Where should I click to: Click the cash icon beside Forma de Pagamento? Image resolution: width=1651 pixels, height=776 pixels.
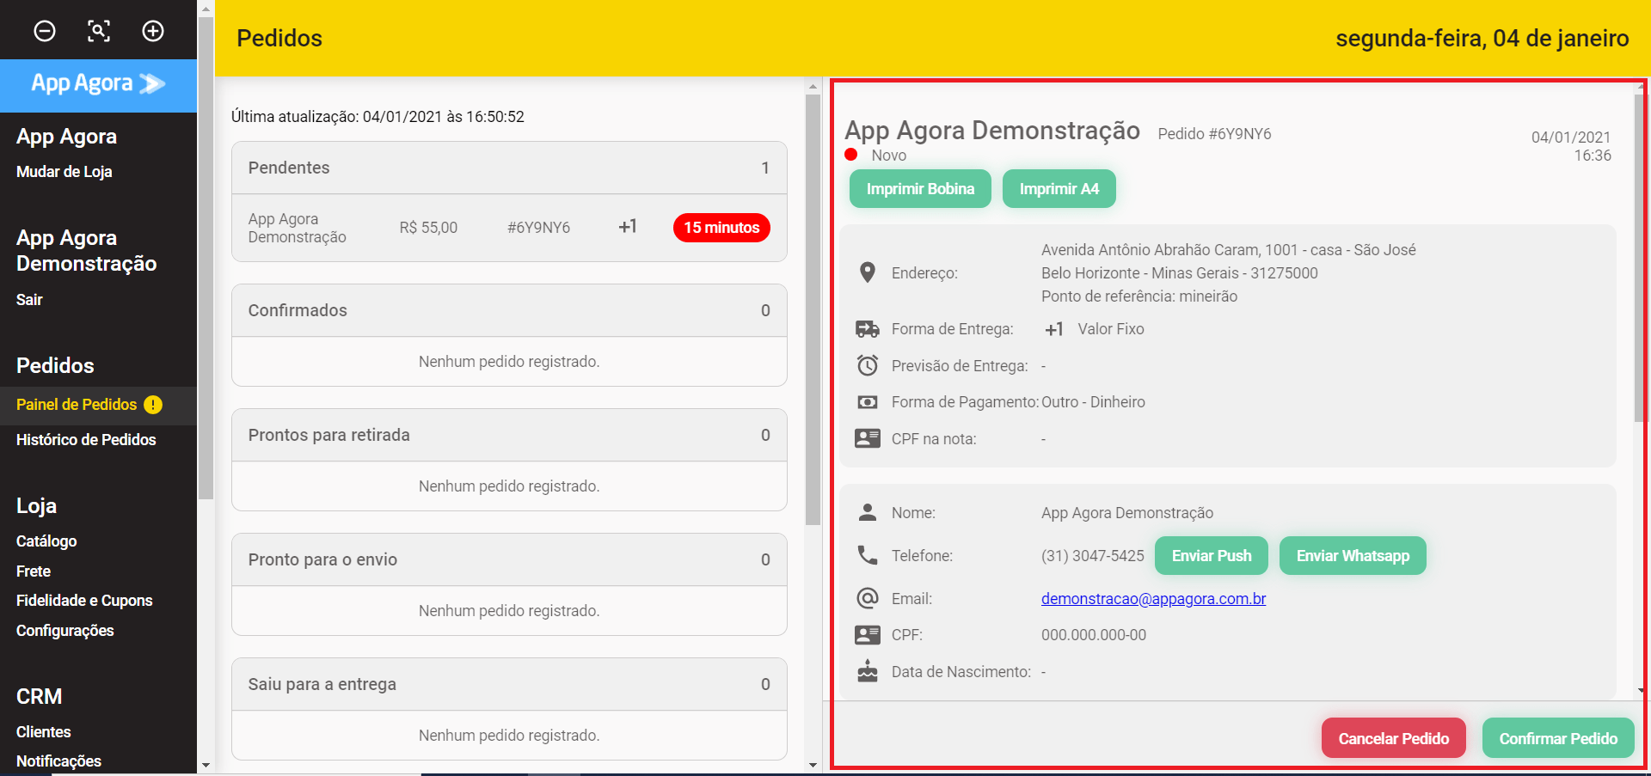[x=868, y=402]
